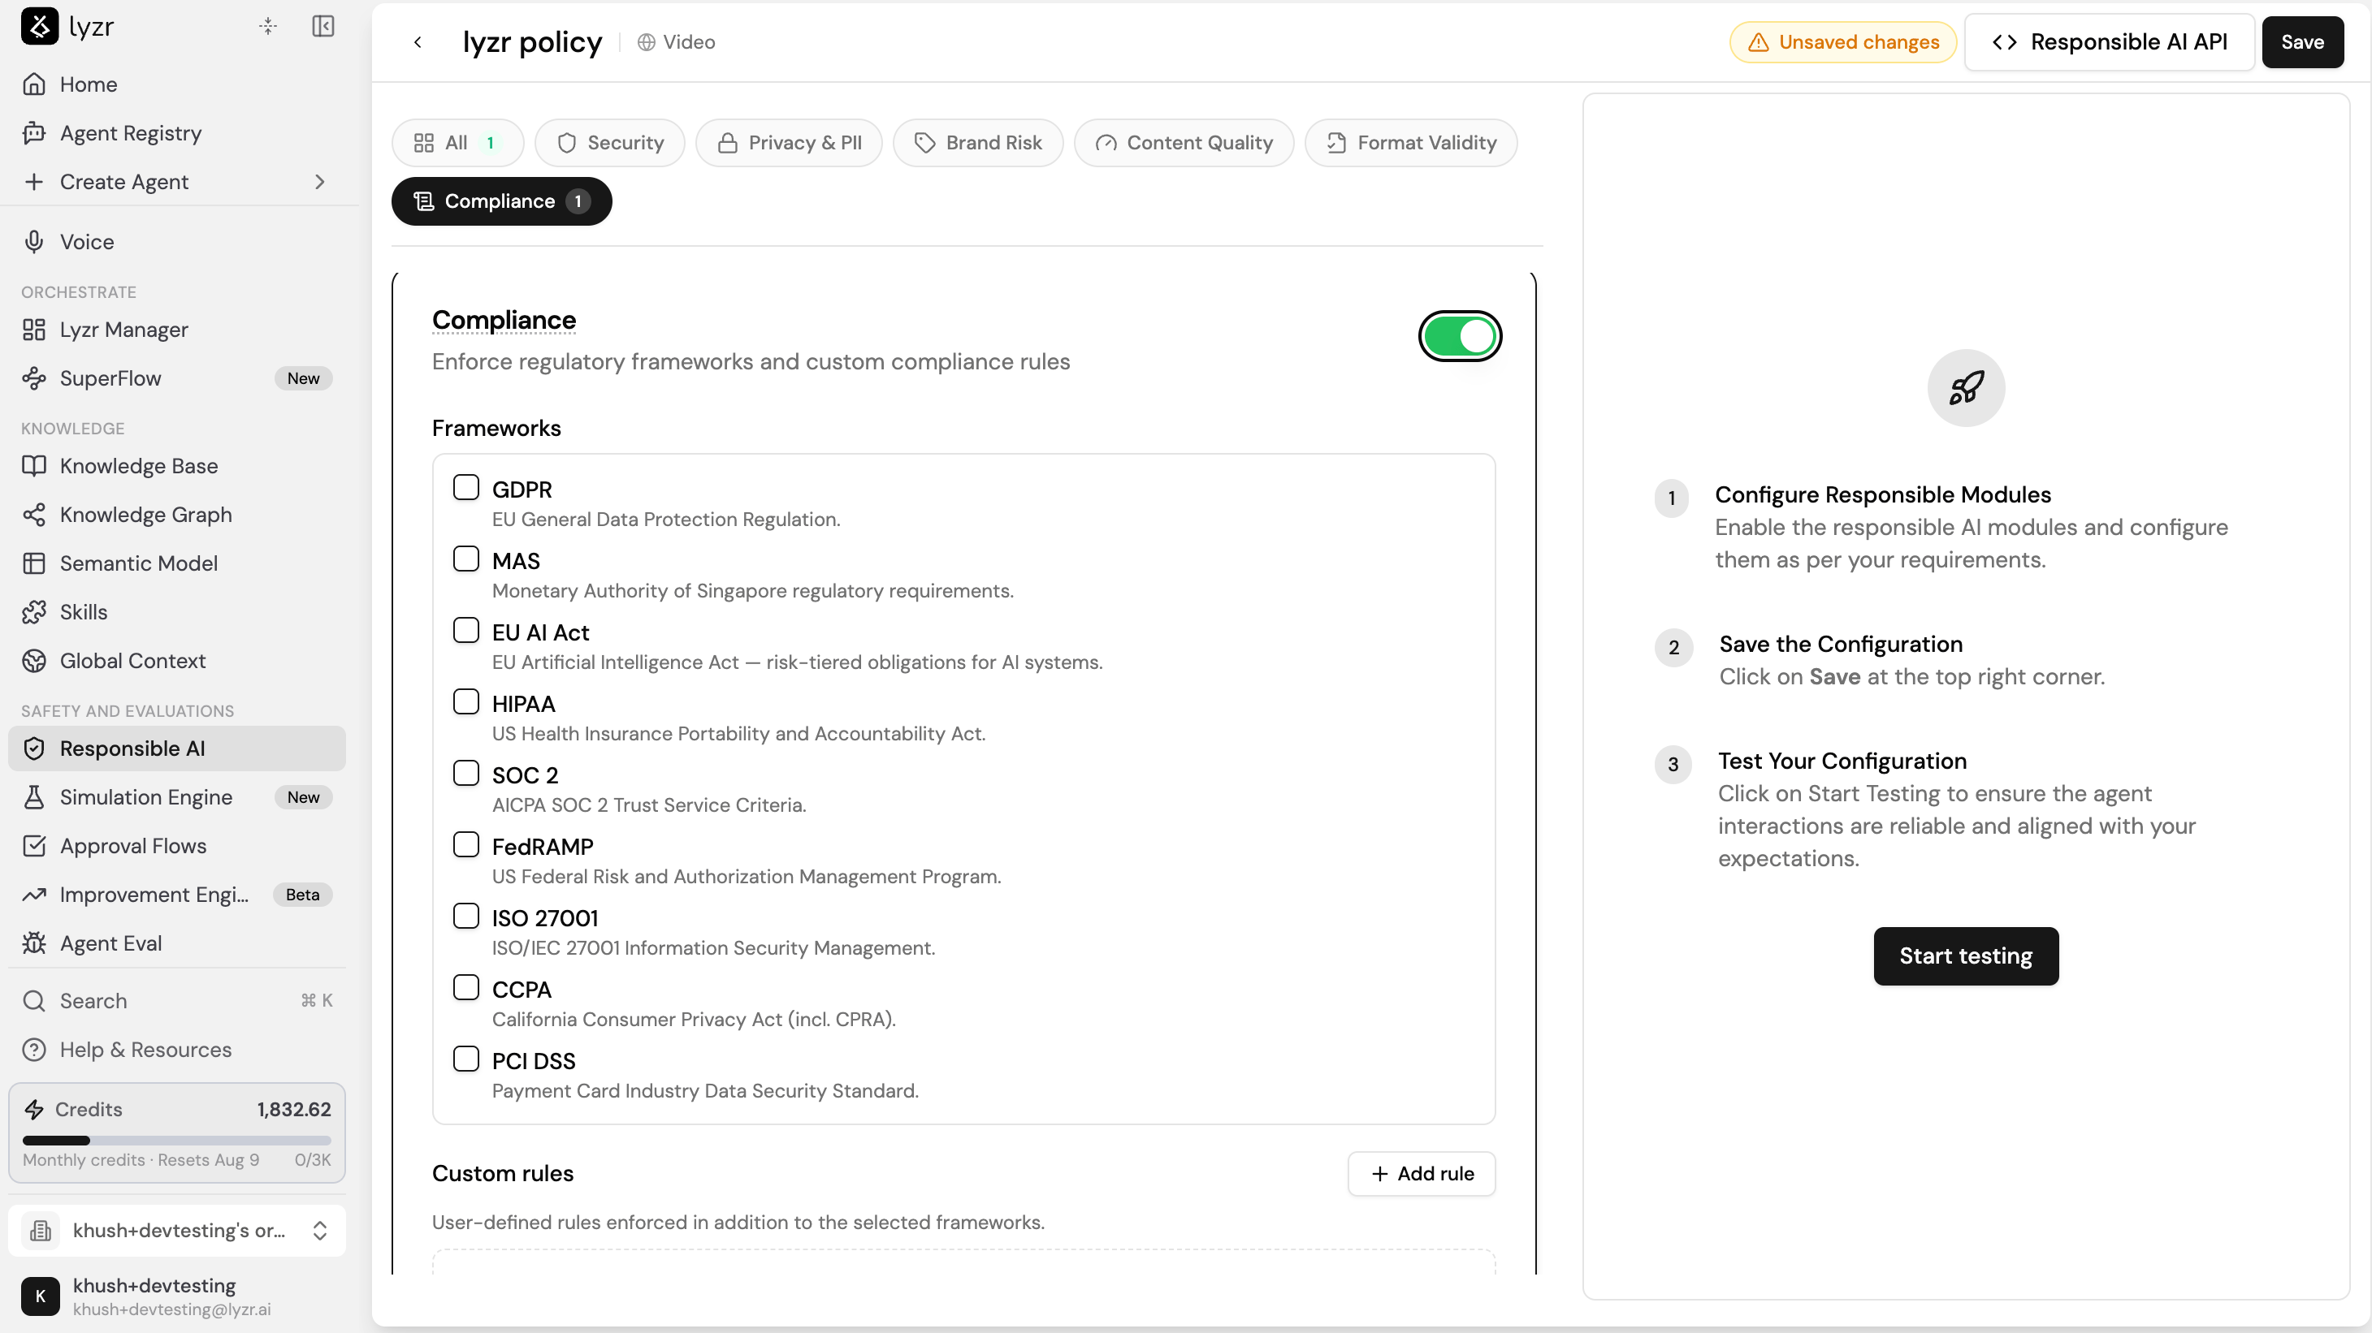
Task: Click the Unsaved changes badge
Action: [x=1843, y=42]
